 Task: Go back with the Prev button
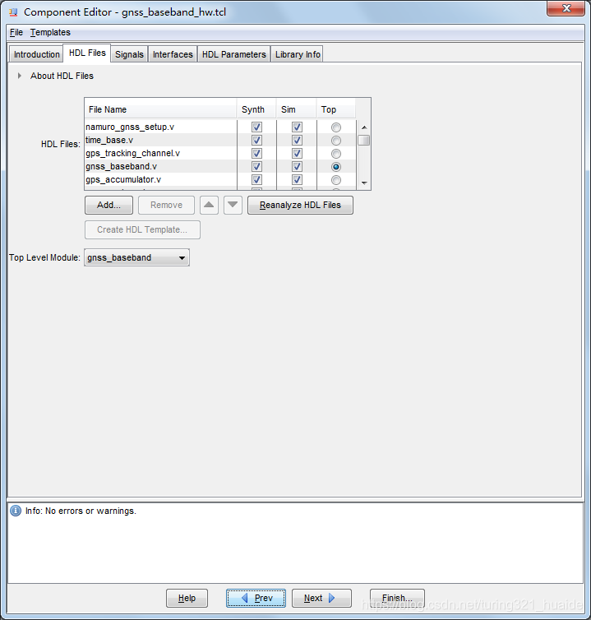pos(256,598)
